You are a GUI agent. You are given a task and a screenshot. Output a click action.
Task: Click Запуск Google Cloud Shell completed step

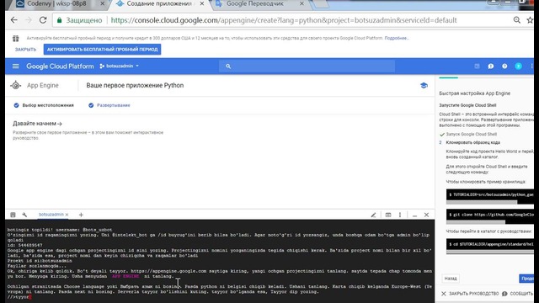(x=472, y=135)
